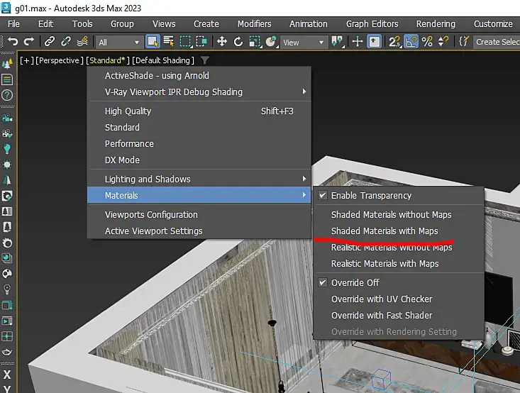Click the Redo arrow icon
This screenshot has width=520, height=393.
point(29,41)
